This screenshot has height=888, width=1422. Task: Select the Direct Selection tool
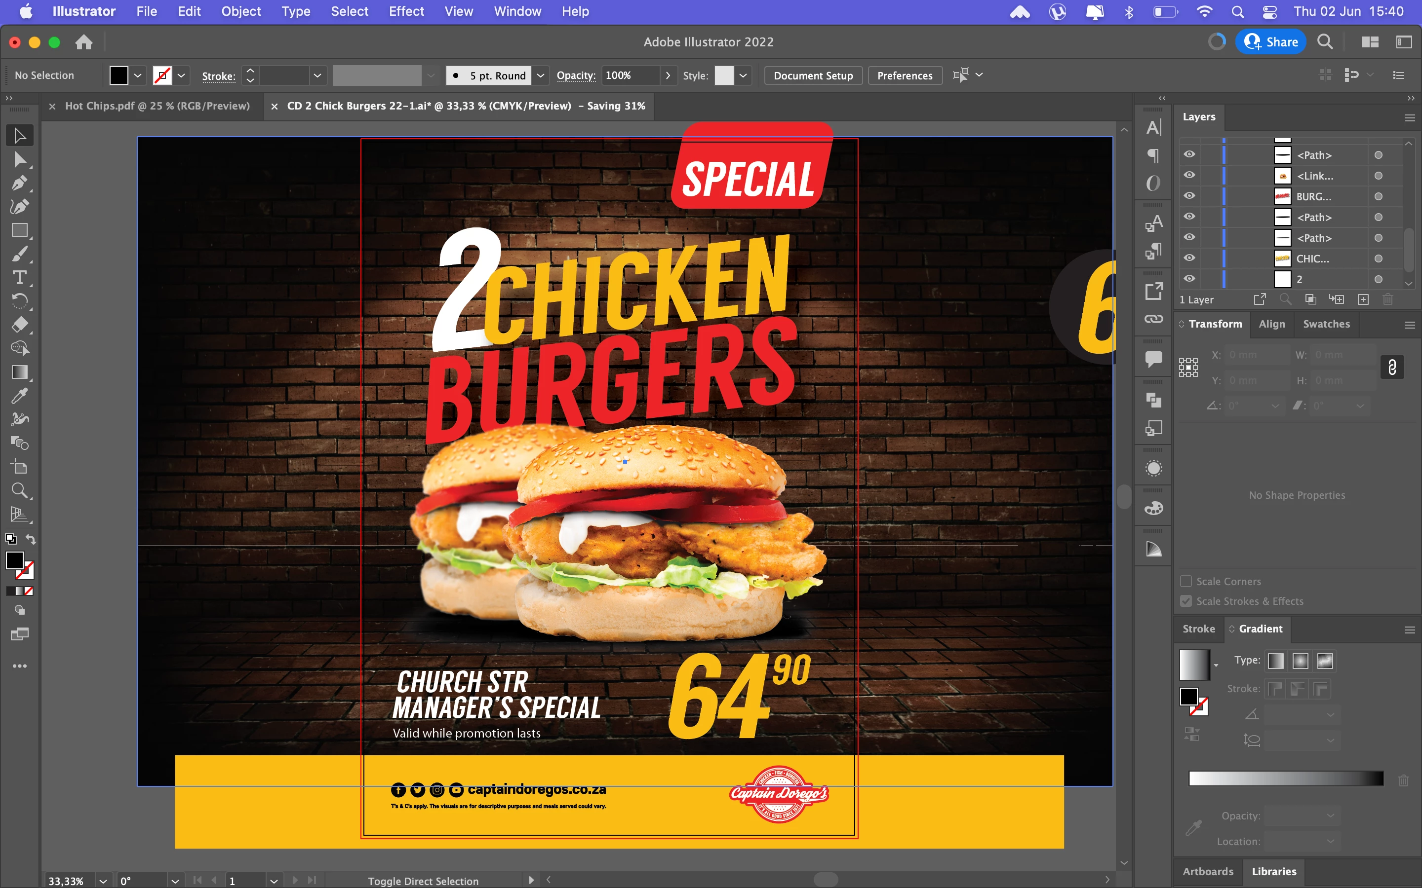click(x=19, y=160)
